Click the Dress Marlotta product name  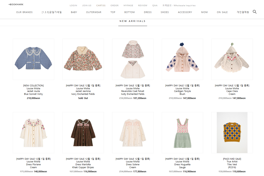click(x=83, y=164)
